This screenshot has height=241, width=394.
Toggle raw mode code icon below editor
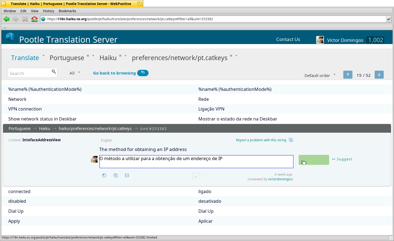[127, 175]
